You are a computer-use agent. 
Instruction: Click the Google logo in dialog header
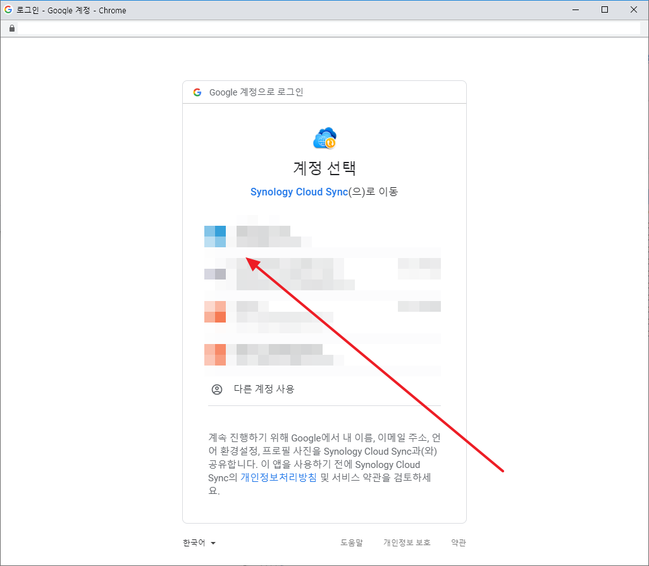pyautogui.click(x=197, y=92)
